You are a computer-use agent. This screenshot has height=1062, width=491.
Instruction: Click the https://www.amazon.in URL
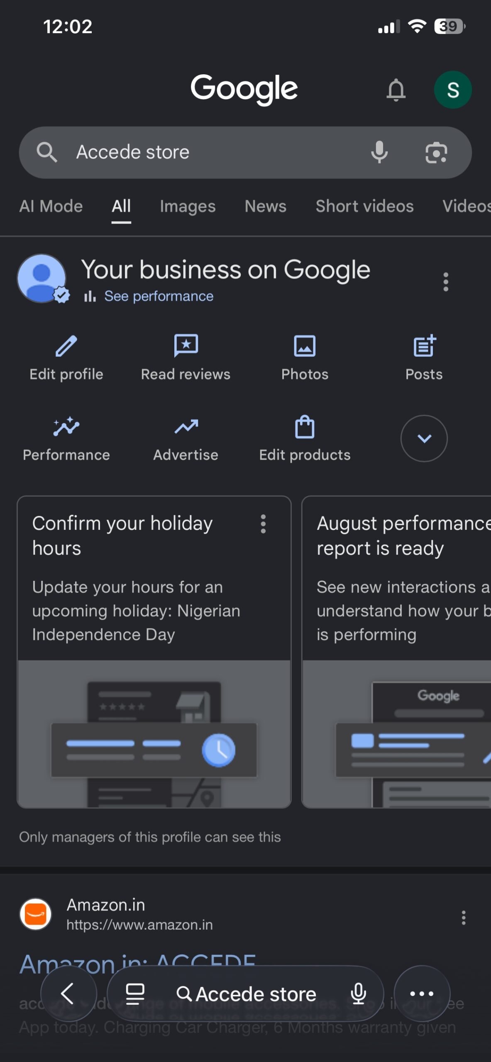pyautogui.click(x=139, y=925)
